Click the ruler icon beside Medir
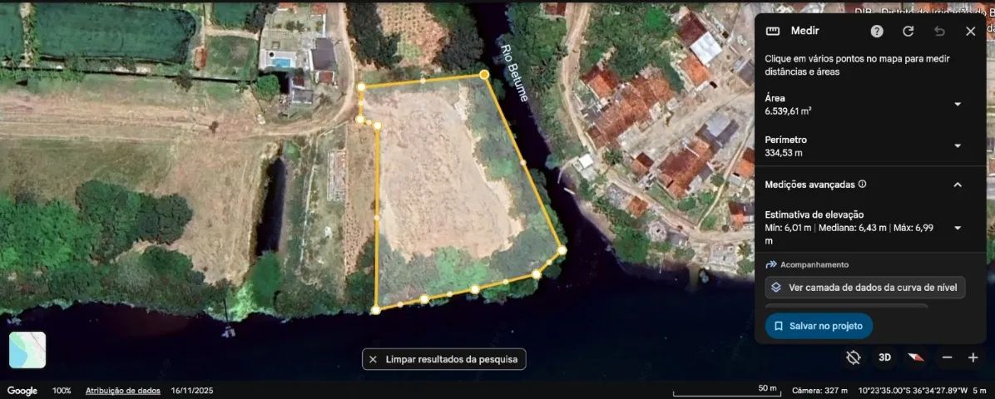This screenshot has width=995, height=399. click(772, 31)
